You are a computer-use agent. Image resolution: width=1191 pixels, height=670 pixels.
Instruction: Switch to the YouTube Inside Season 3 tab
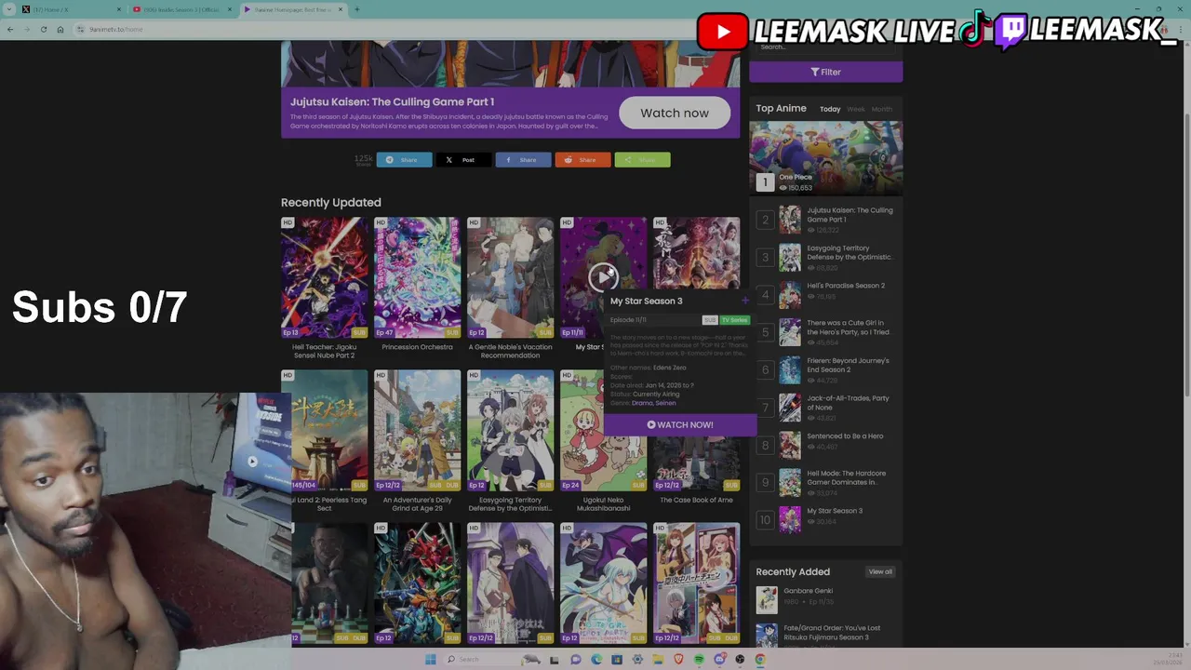coord(181,9)
